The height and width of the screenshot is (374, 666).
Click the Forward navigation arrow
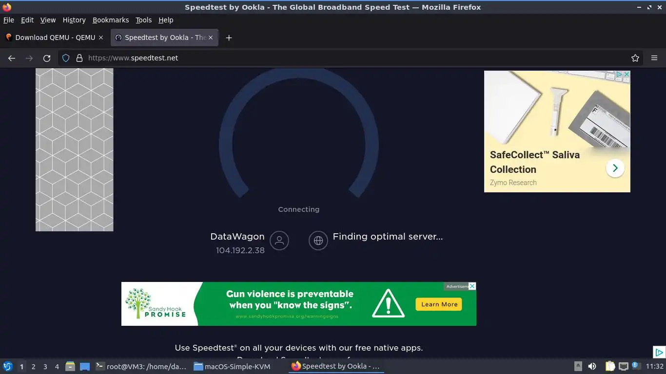(29, 58)
